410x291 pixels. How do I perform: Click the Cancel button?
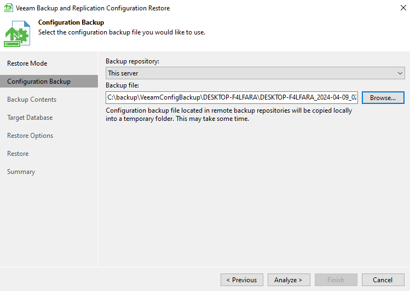pos(383,280)
